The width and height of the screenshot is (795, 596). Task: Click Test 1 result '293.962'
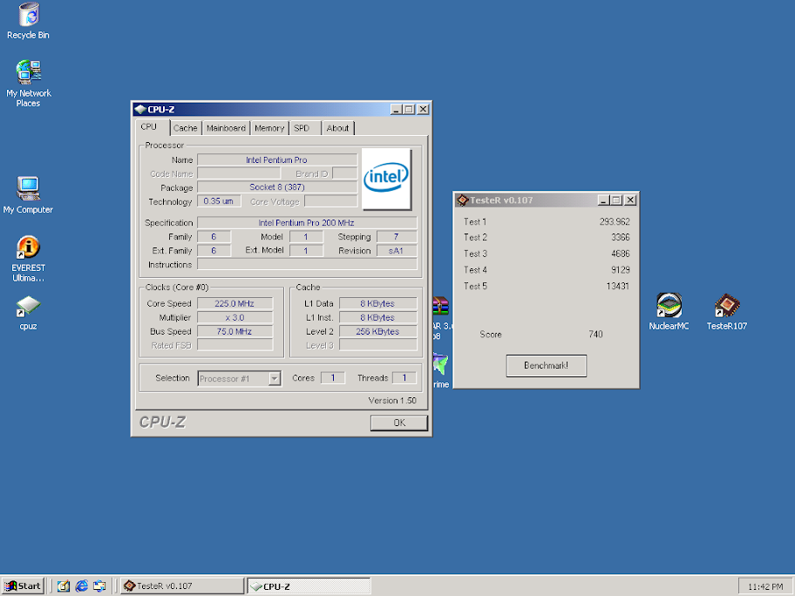(x=614, y=221)
